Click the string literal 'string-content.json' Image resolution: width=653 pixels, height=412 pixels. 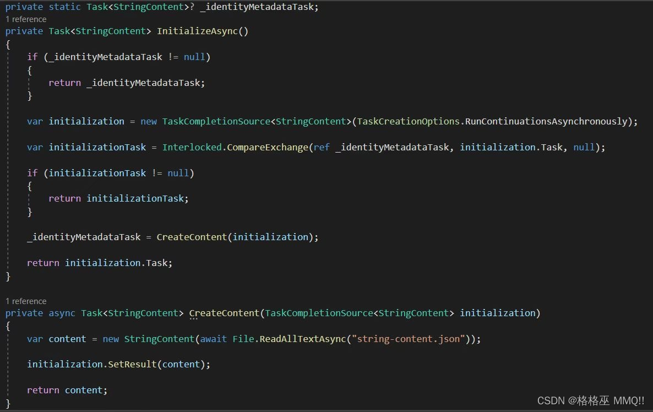[x=409, y=339]
